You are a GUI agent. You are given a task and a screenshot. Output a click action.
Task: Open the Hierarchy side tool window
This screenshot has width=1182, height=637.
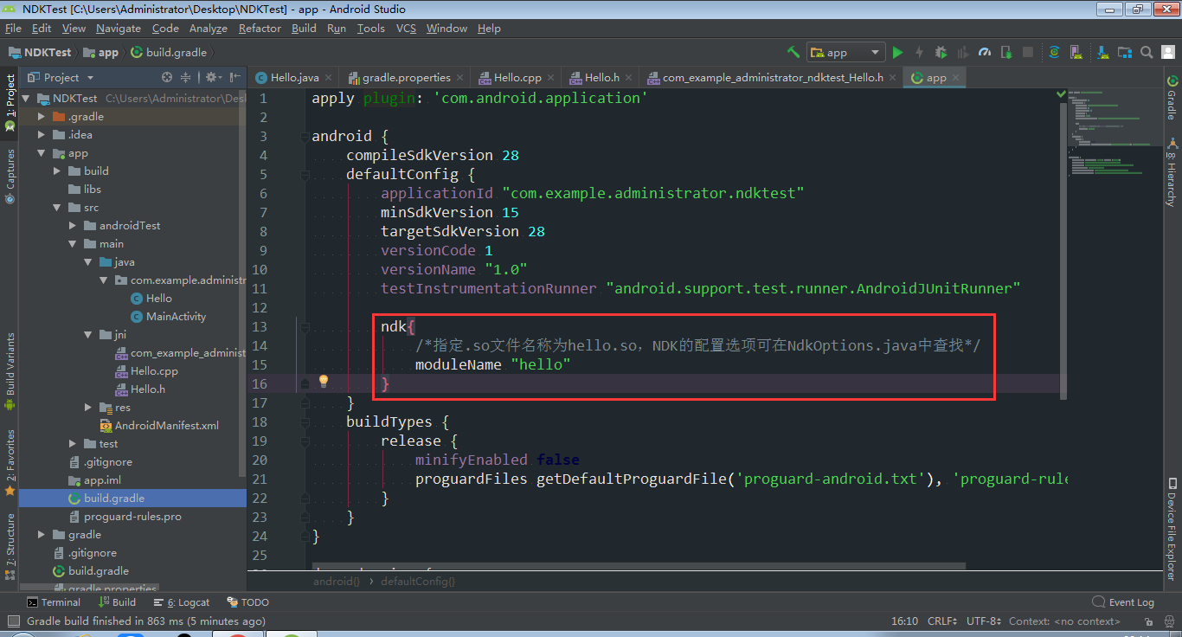(x=1172, y=173)
